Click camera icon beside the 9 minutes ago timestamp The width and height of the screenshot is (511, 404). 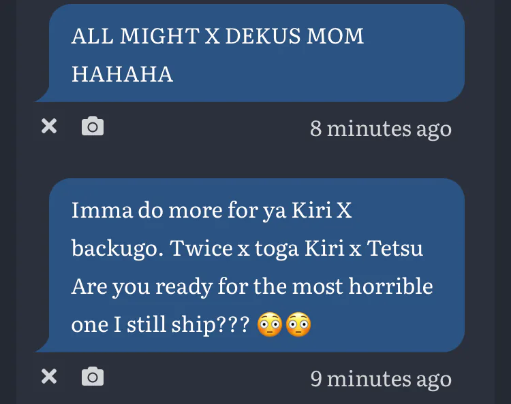[93, 376]
